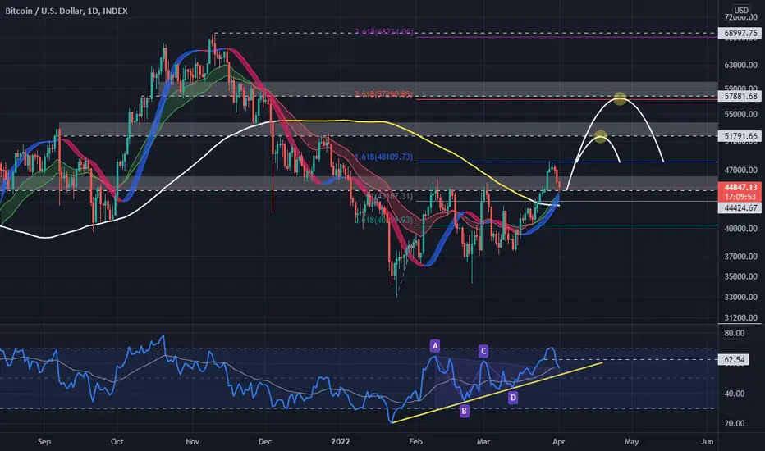Click the 40000.00 price axis value
The width and height of the screenshot is (765, 451).
click(x=740, y=228)
